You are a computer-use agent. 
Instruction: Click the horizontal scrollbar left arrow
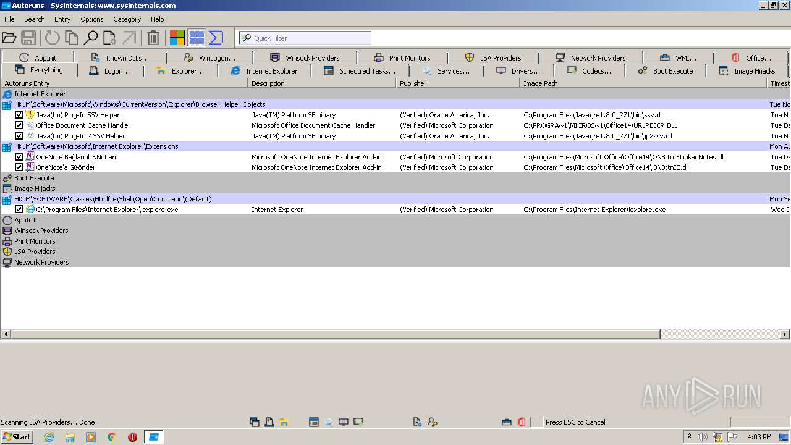coord(6,334)
